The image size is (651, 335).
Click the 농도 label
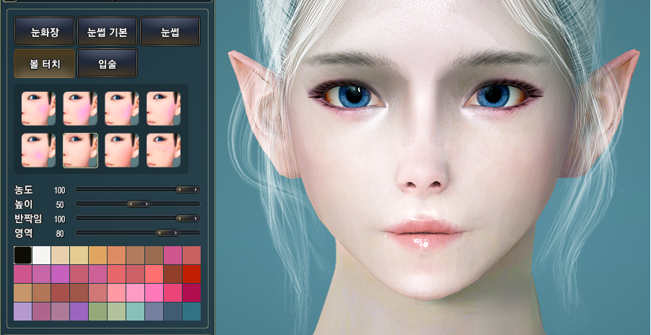tap(24, 190)
